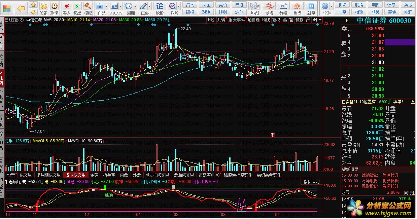Open the 市盈率(ttm) tab

(x=209, y=175)
